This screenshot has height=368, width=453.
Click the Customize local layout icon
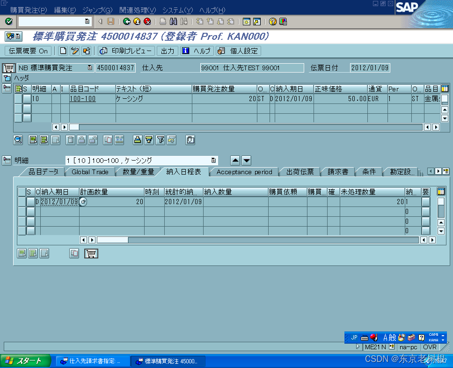click(x=283, y=22)
